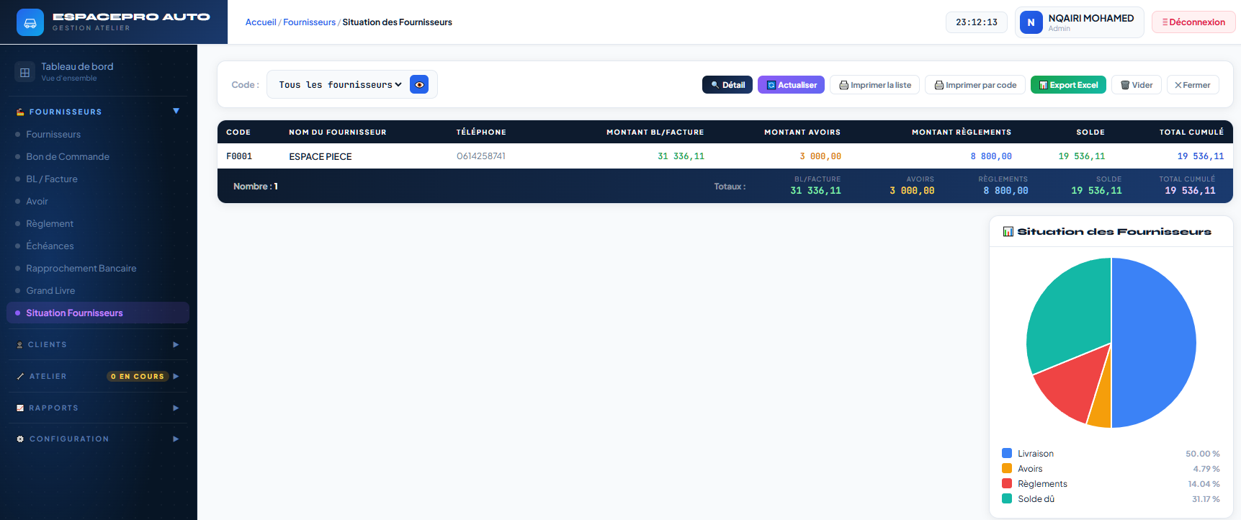Click the Vider trash button
The height and width of the screenshot is (520, 1241).
pyautogui.click(x=1137, y=85)
